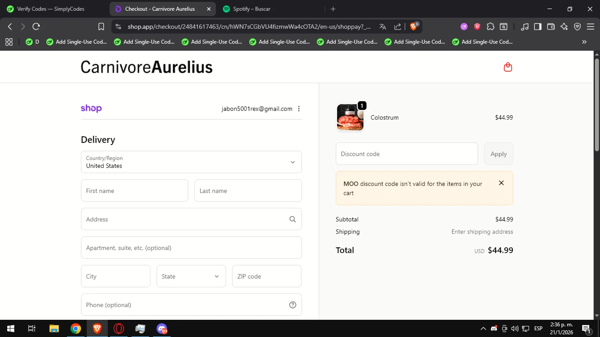
Task: Dismiss the MOO discount code warning
Action: (x=501, y=183)
